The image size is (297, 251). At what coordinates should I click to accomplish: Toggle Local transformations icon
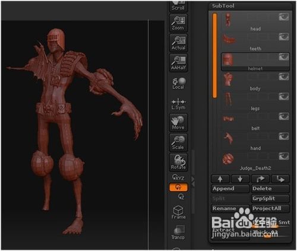pos(178,83)
